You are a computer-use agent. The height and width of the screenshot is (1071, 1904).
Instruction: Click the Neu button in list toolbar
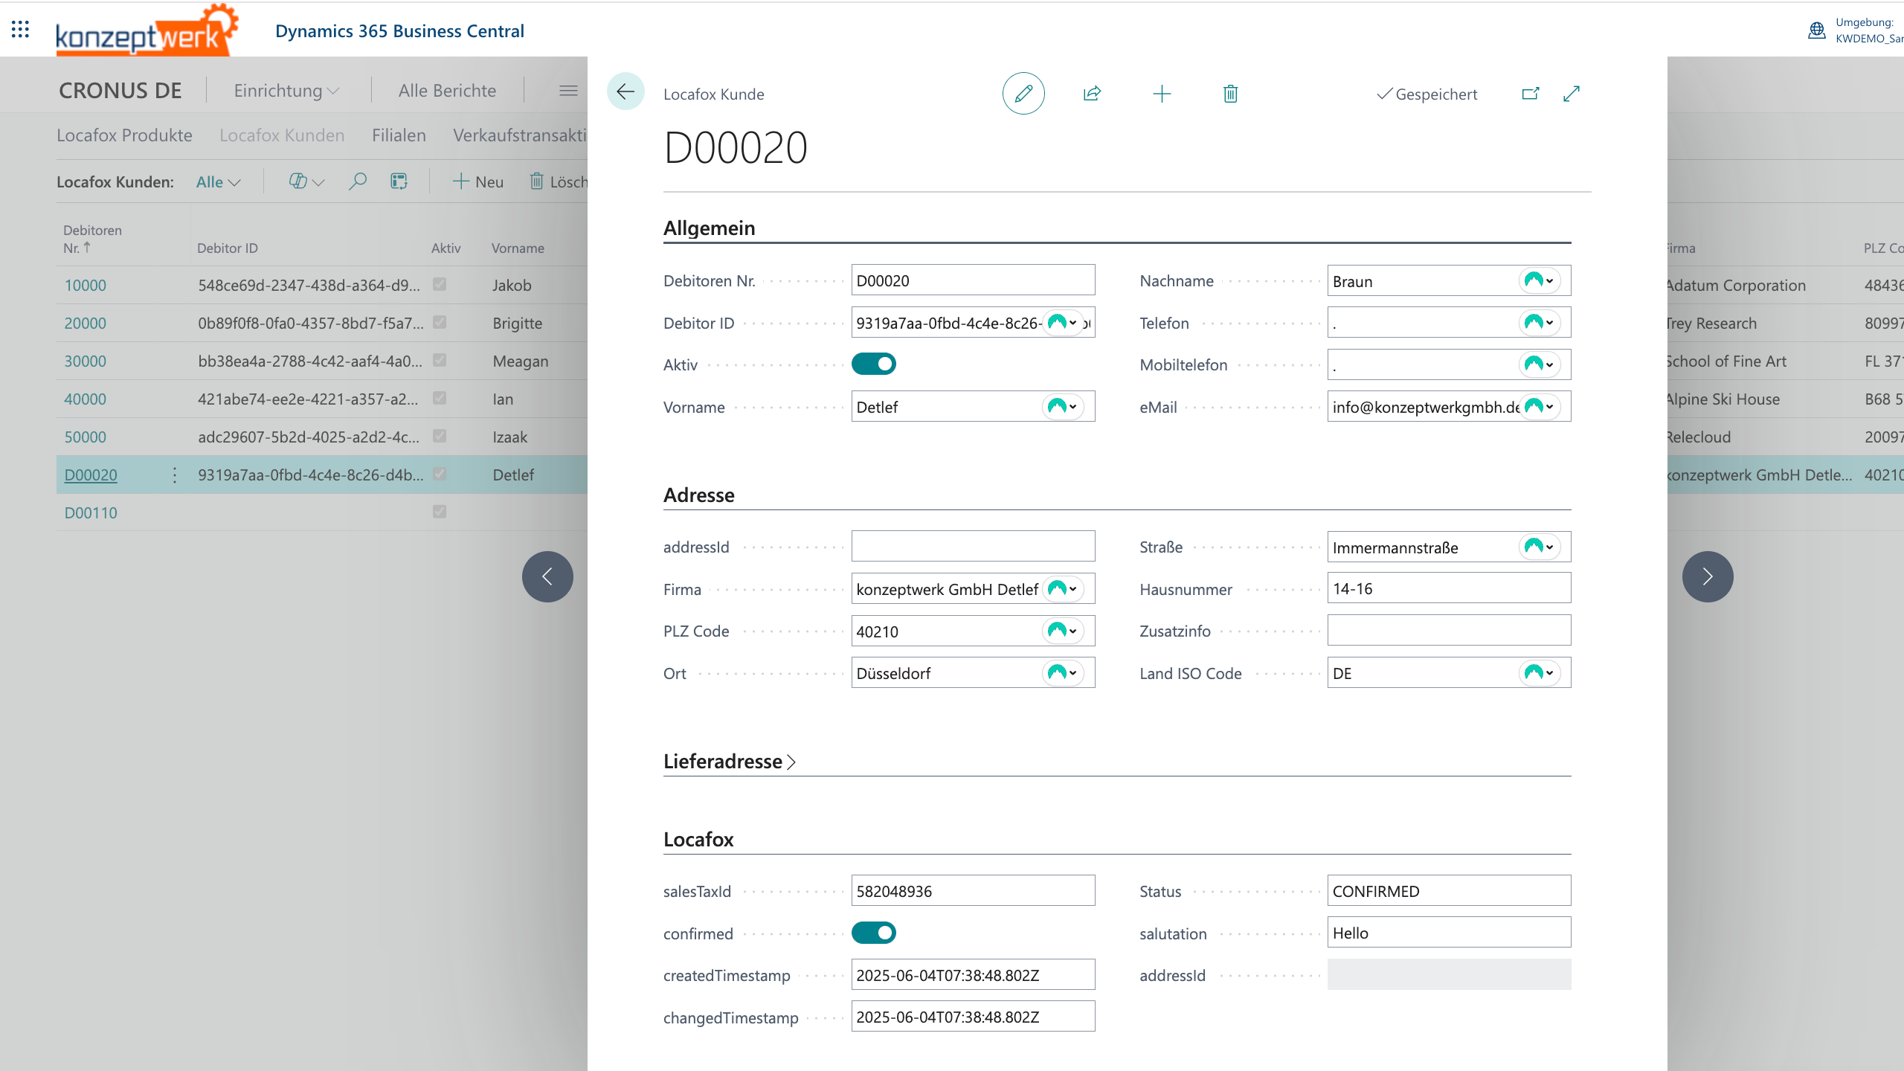[478, 182]
